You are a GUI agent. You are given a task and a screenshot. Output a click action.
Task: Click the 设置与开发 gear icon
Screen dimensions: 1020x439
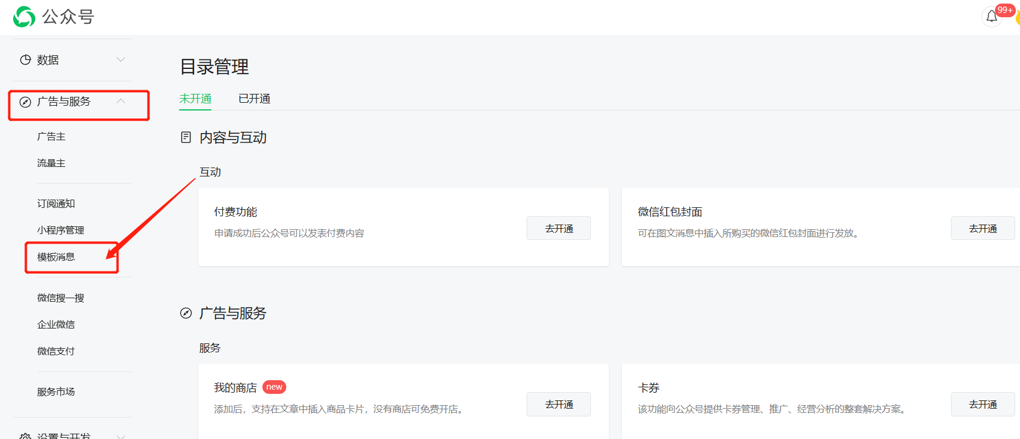pyautogui.click(x=25, y=436)
